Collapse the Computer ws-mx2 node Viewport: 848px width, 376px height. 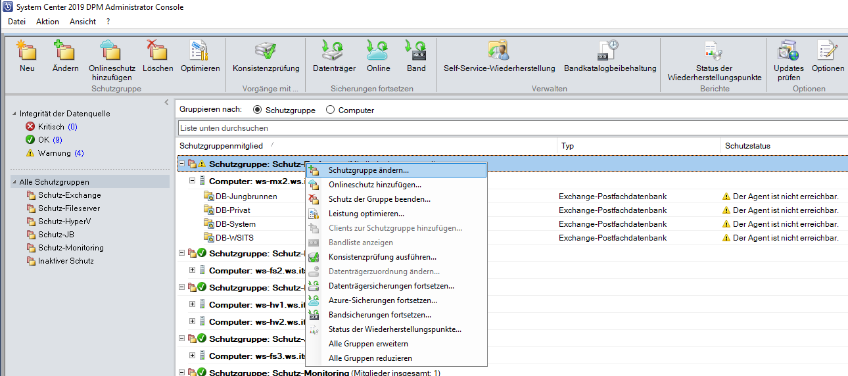(193, 180)
